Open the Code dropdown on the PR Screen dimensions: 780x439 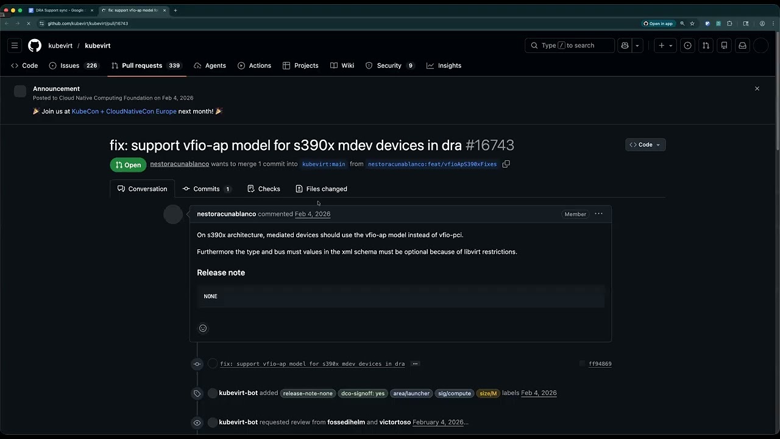pos(645,145)
